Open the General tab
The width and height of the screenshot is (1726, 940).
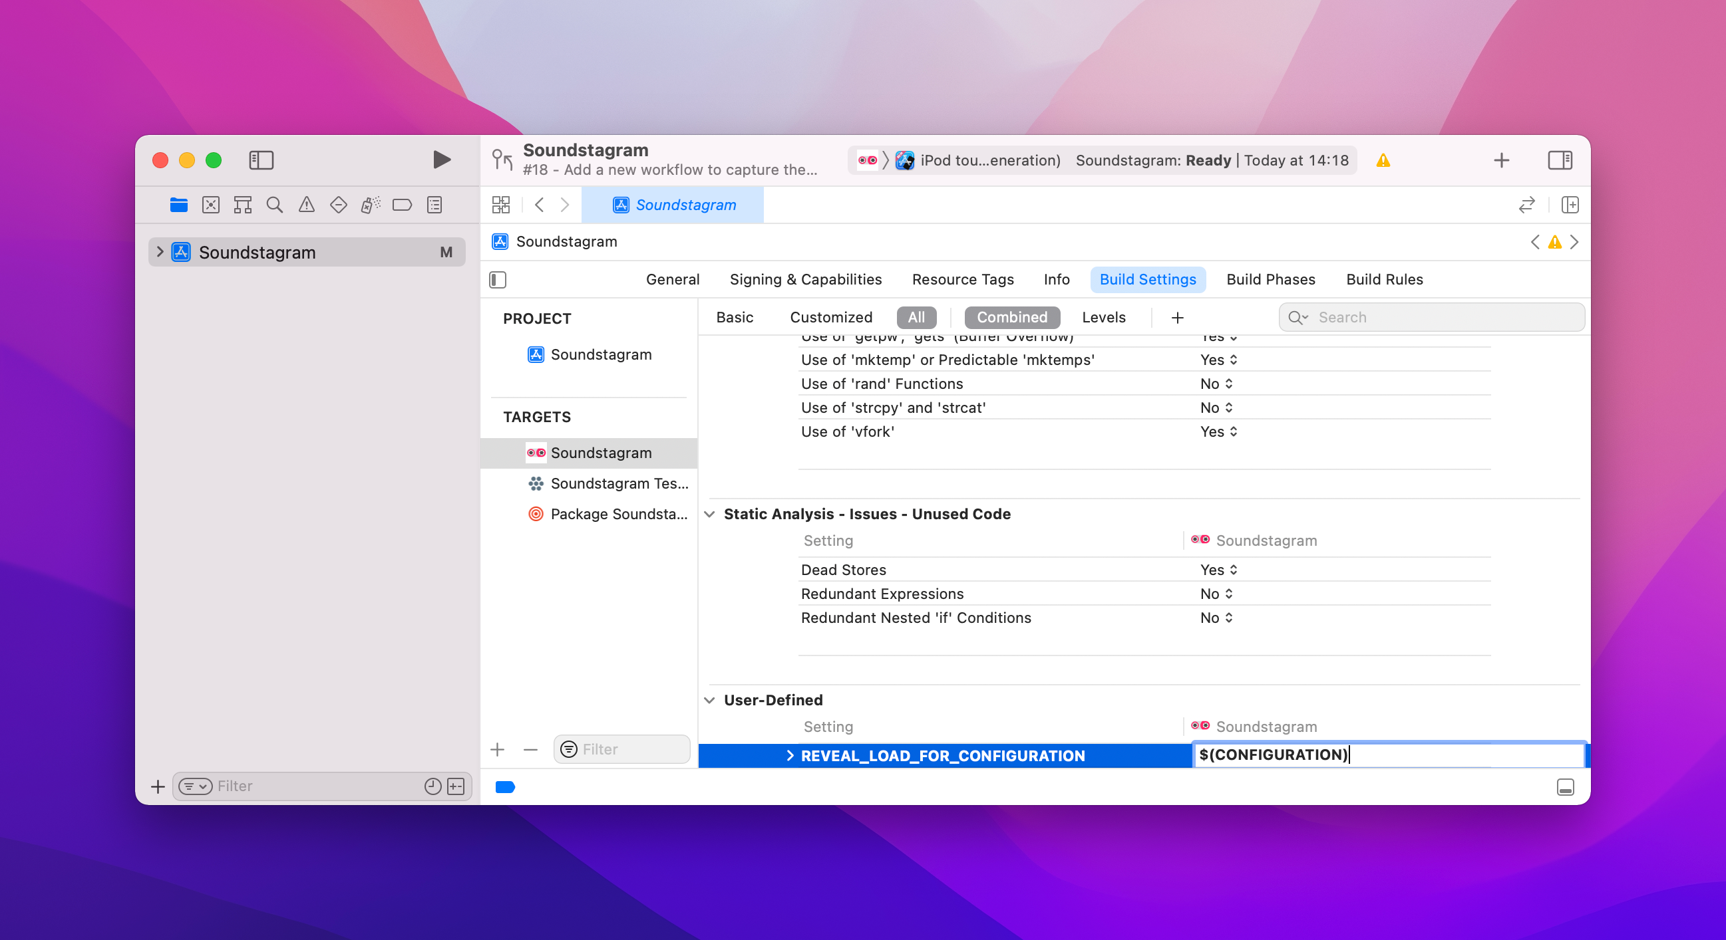pyautogui.click(x=672, y=279)
